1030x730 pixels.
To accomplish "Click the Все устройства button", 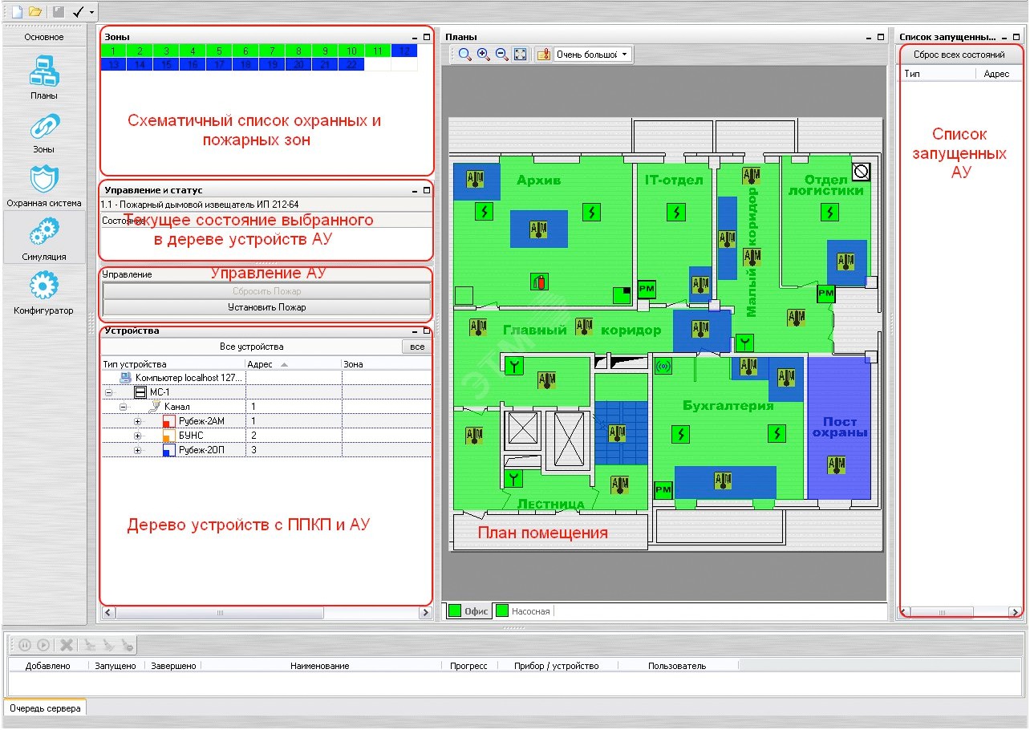I will 251,347.
